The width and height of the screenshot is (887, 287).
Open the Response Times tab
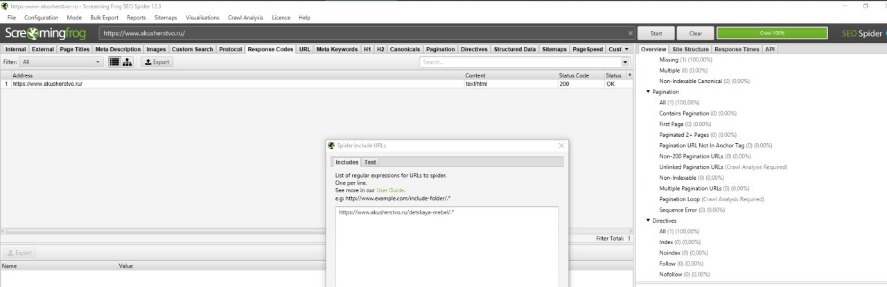[x=737, y=49]
